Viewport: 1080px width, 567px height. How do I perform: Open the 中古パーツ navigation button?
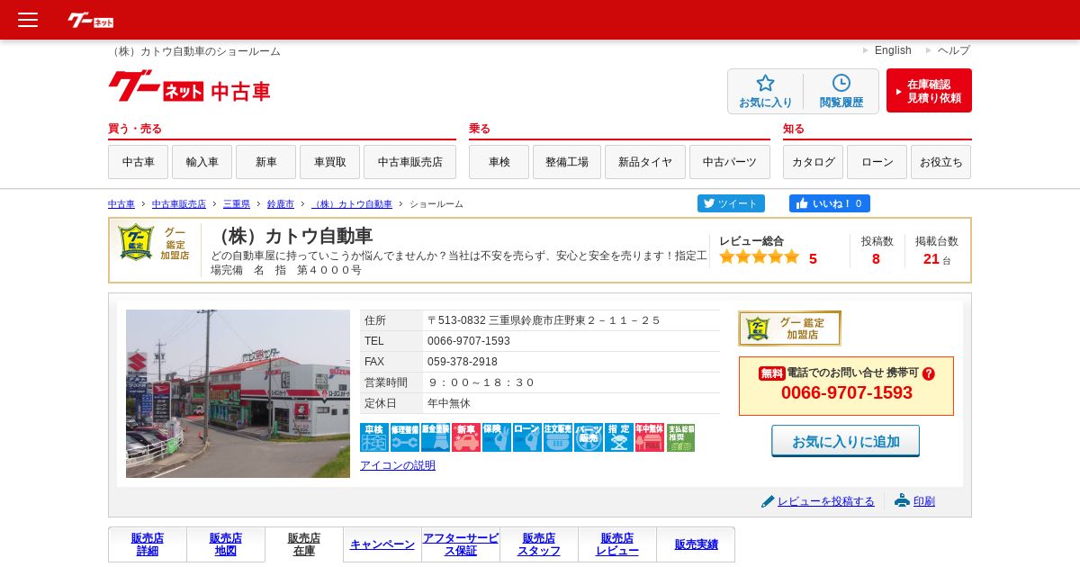click(x=730, y=162)
